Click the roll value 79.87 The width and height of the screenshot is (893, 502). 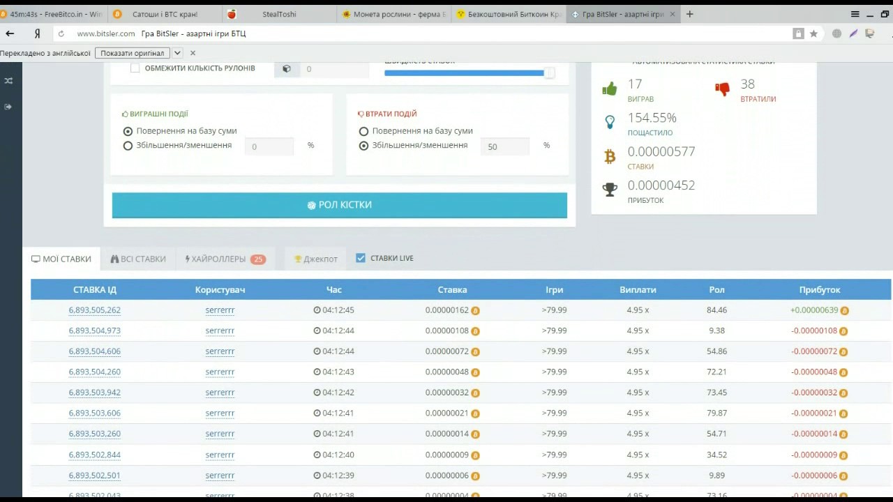pos(716,413)
